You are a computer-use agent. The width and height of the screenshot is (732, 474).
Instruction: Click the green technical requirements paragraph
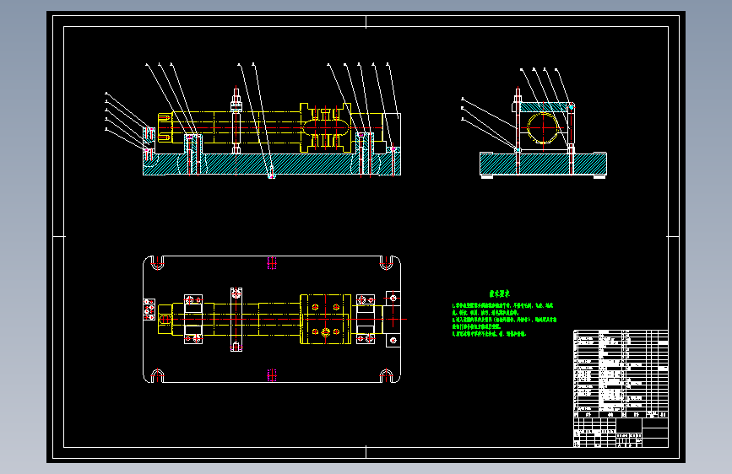click(x=504, y=320)
